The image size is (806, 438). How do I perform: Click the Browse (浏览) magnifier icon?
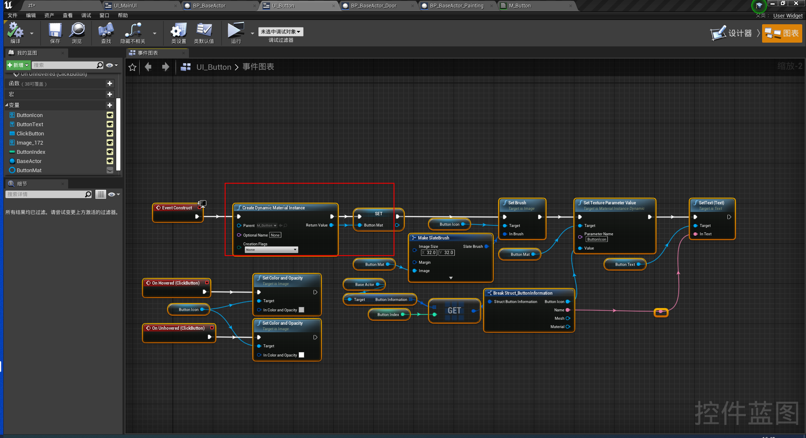pos(77,30)
